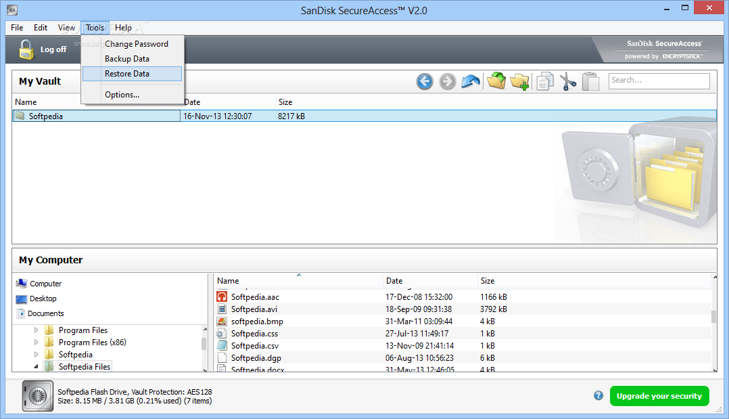Sort computer files by Name column header
Screen dimensions: 729x419
point(228,281)
